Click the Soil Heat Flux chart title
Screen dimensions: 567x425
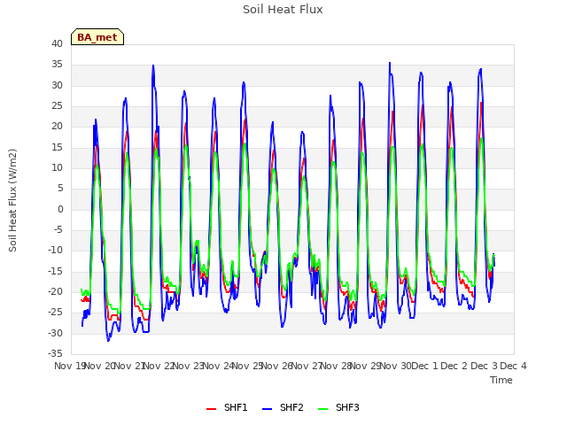pos(283,10)
